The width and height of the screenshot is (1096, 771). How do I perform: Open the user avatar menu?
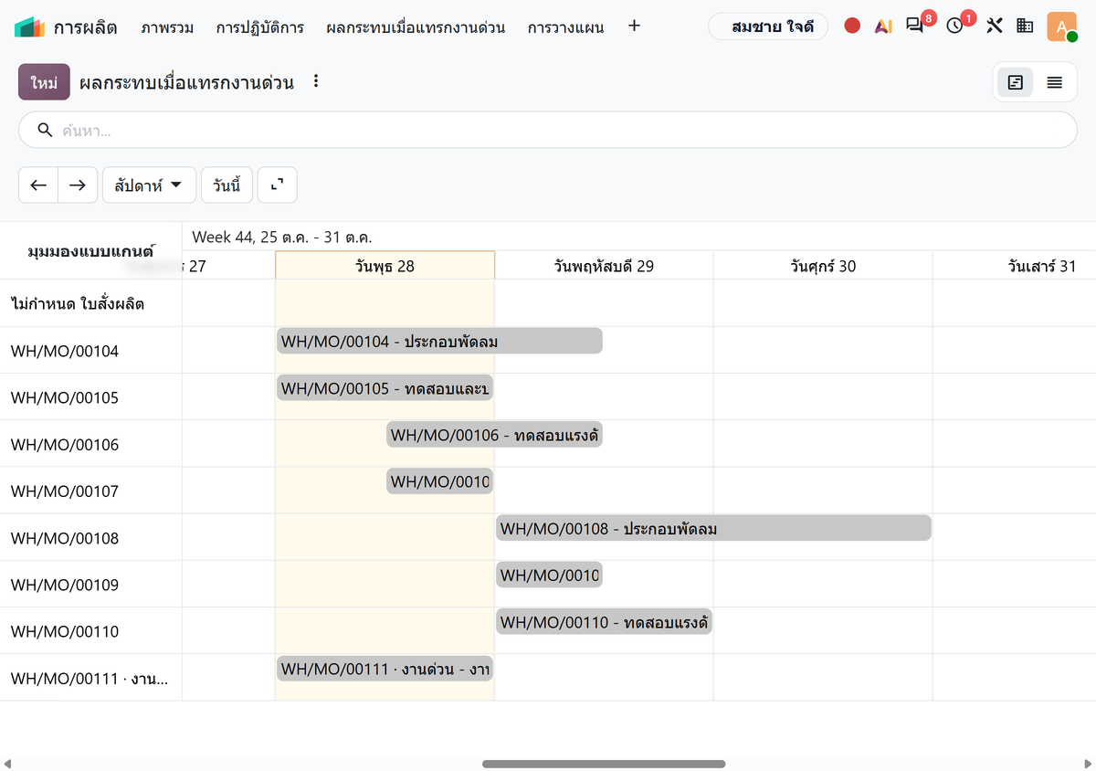coord(1061,26)
